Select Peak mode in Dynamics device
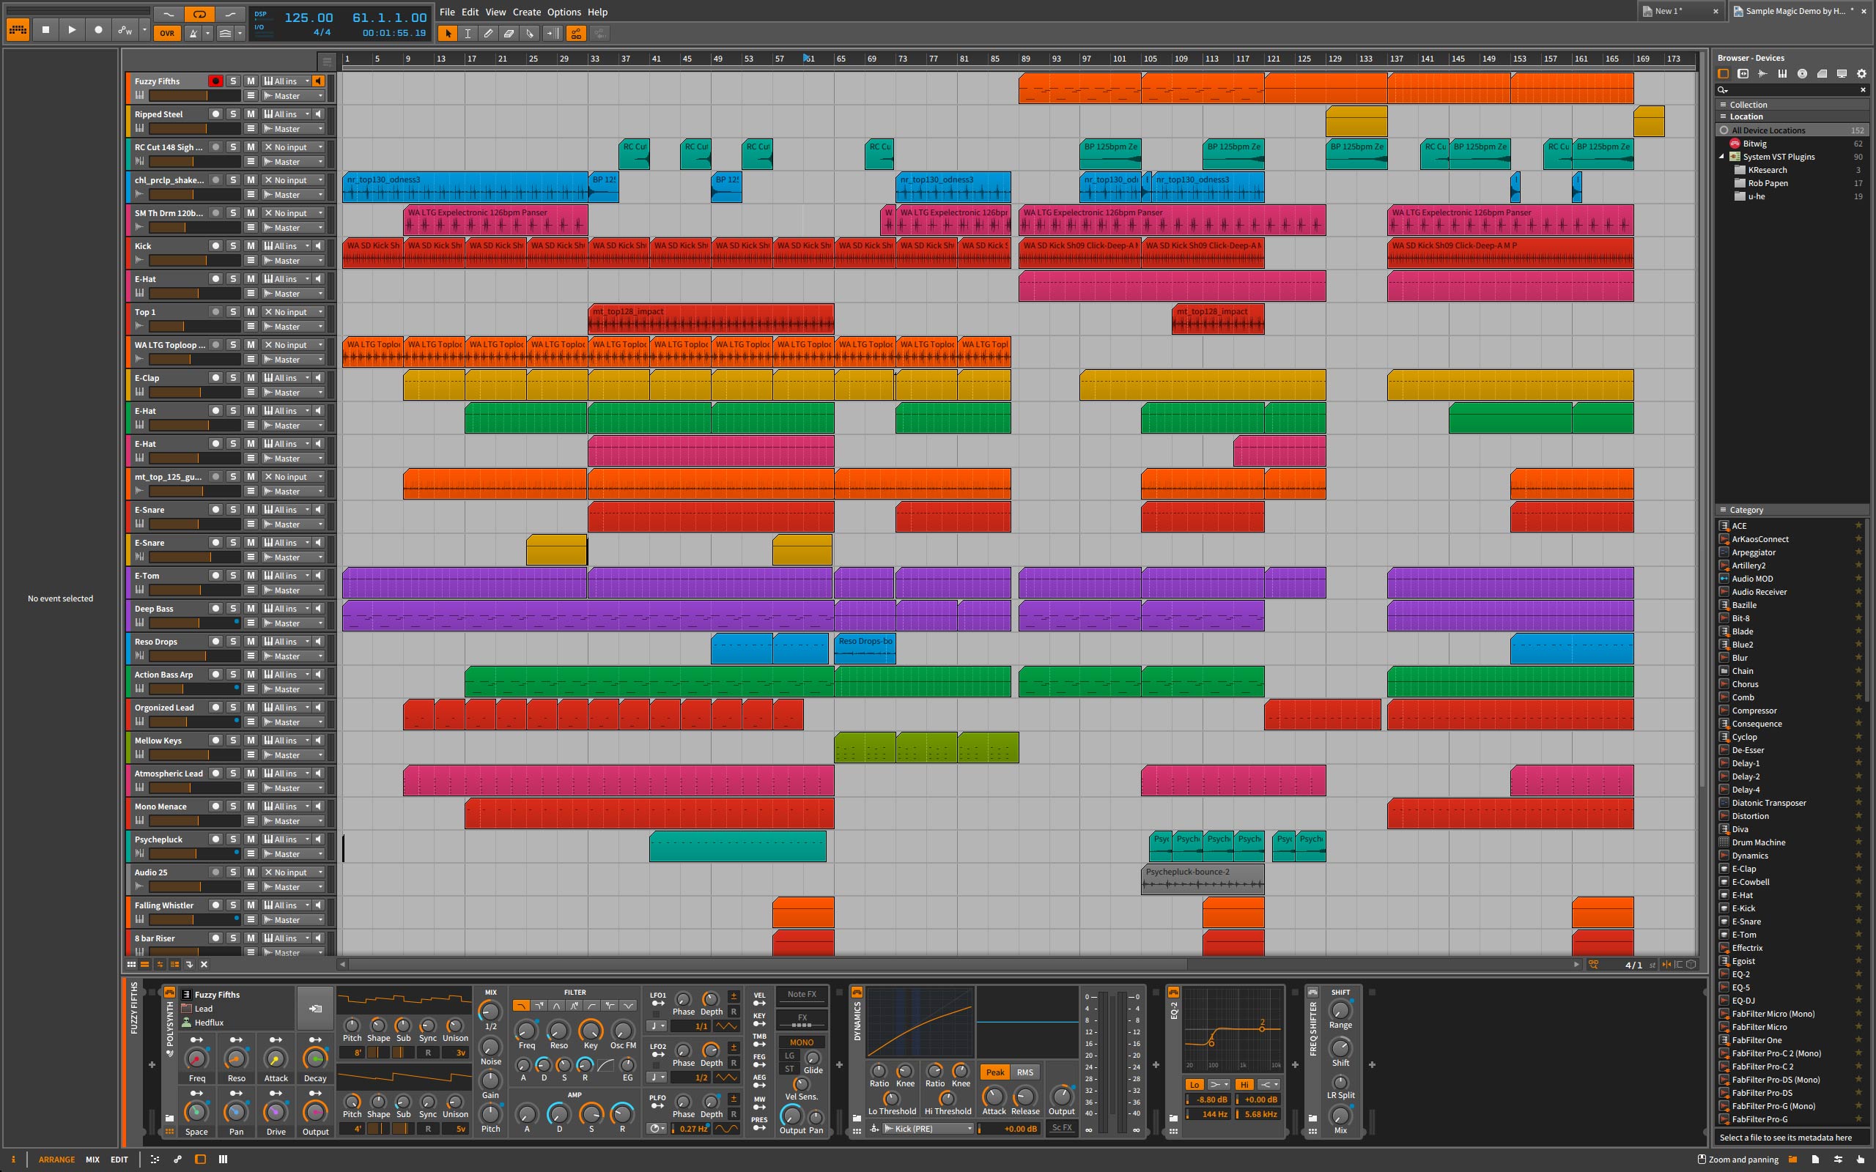The image size is (1876, 1172). coord(994,1072)
